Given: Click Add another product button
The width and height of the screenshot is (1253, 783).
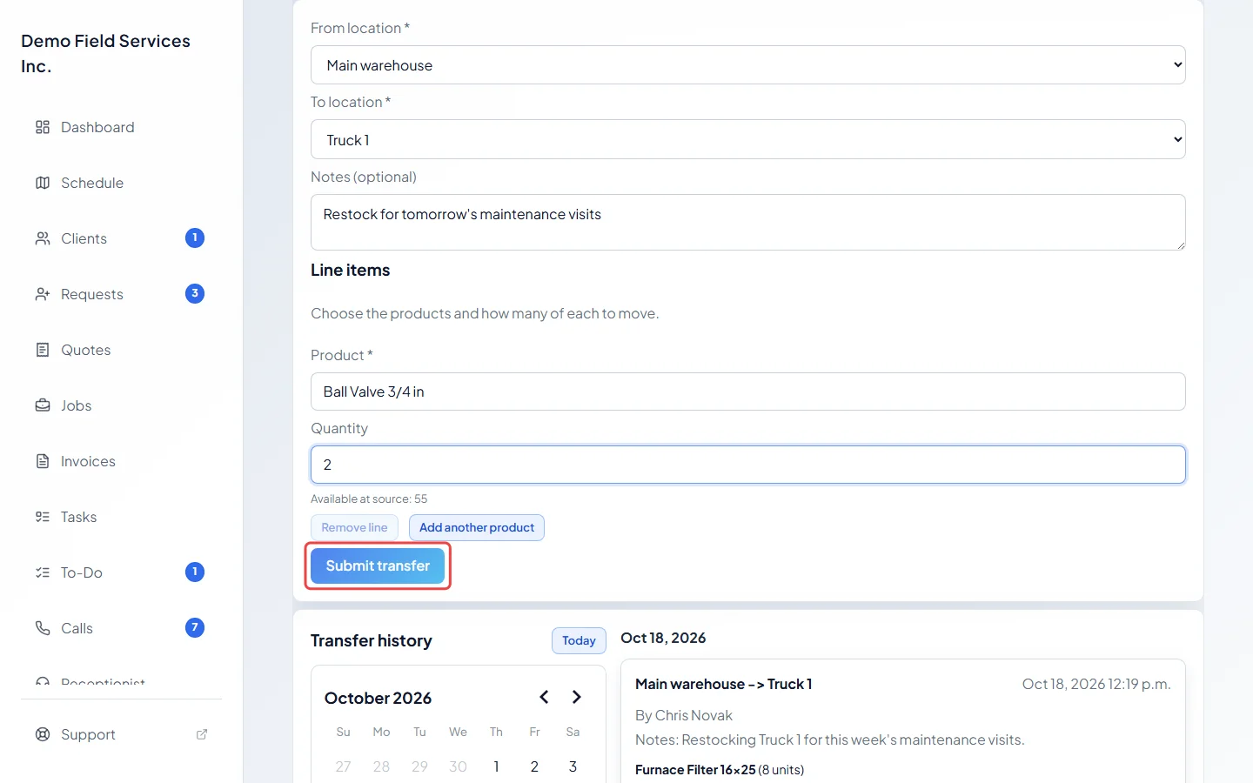Looking at the screenshot, I should (477, 527).
